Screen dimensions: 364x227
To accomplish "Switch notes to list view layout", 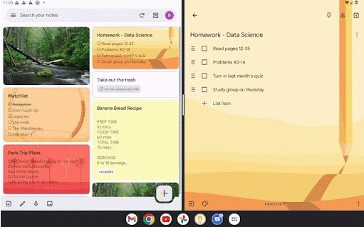I will 156,15.
